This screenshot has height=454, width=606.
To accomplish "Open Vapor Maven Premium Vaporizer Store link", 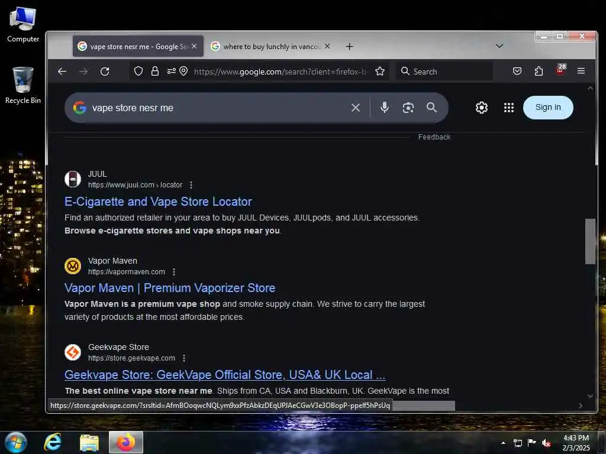I will pyautogui.click(x=170, y=288).
